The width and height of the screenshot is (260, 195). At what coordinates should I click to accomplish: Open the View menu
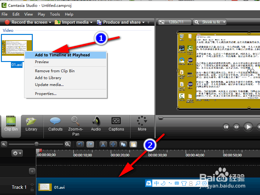[28, 14]
